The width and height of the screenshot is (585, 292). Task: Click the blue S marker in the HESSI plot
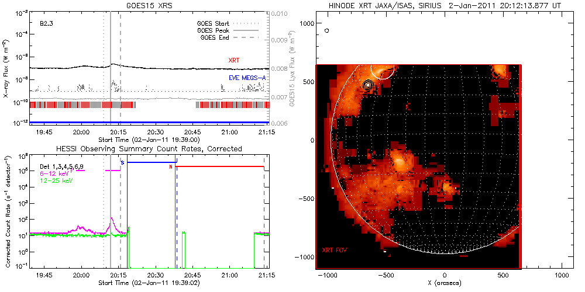(x=122, y=163)
